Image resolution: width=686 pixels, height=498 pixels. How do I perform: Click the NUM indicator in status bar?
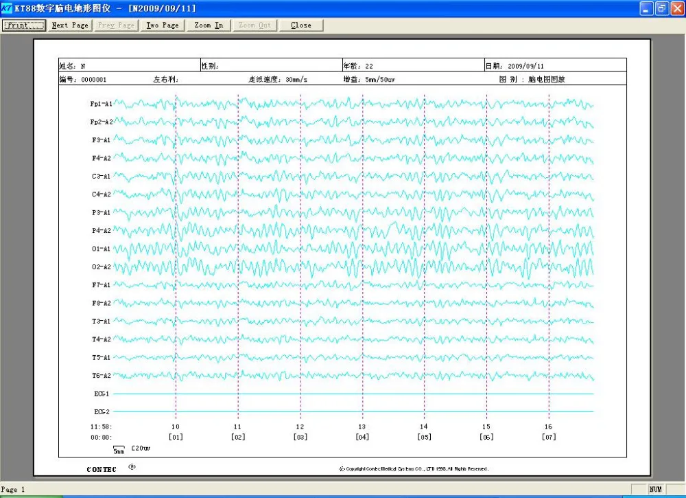pos(657,489)
